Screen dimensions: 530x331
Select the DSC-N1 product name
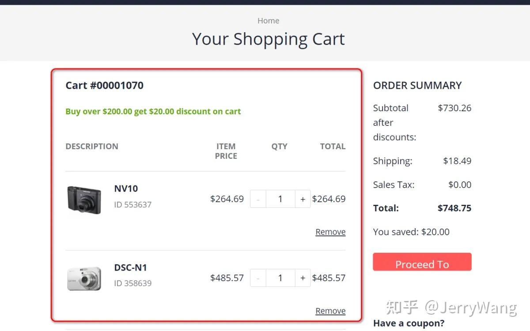tap(131, 267)
